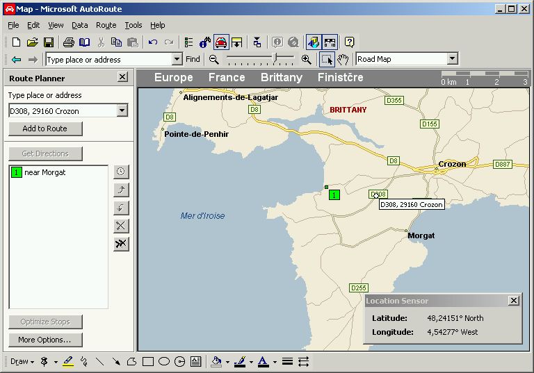The height and width of the screenshot is (373, 534).
Task: Open the Tools menu
Action: pos(133,25)
